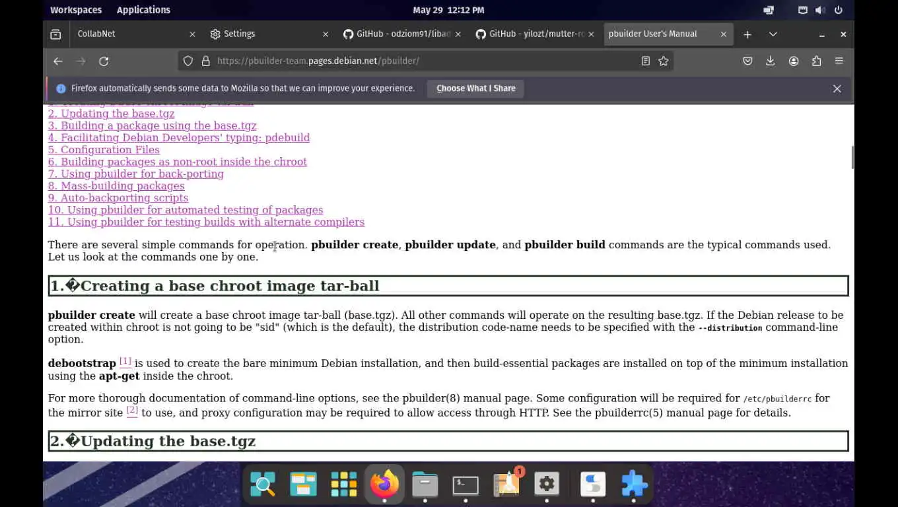Screen dimensions: 898x507
Task: Open link 9. Auto-backporting scripts
Action: pos(118,198)
